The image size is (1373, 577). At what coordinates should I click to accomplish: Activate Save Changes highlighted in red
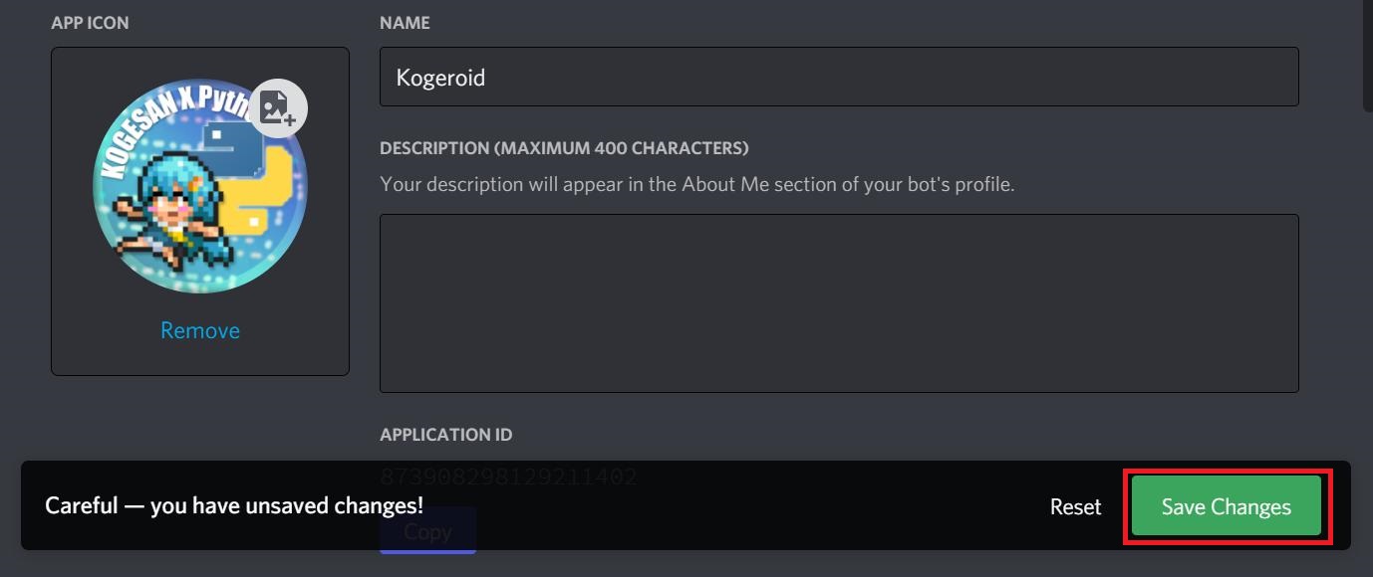1226,506
